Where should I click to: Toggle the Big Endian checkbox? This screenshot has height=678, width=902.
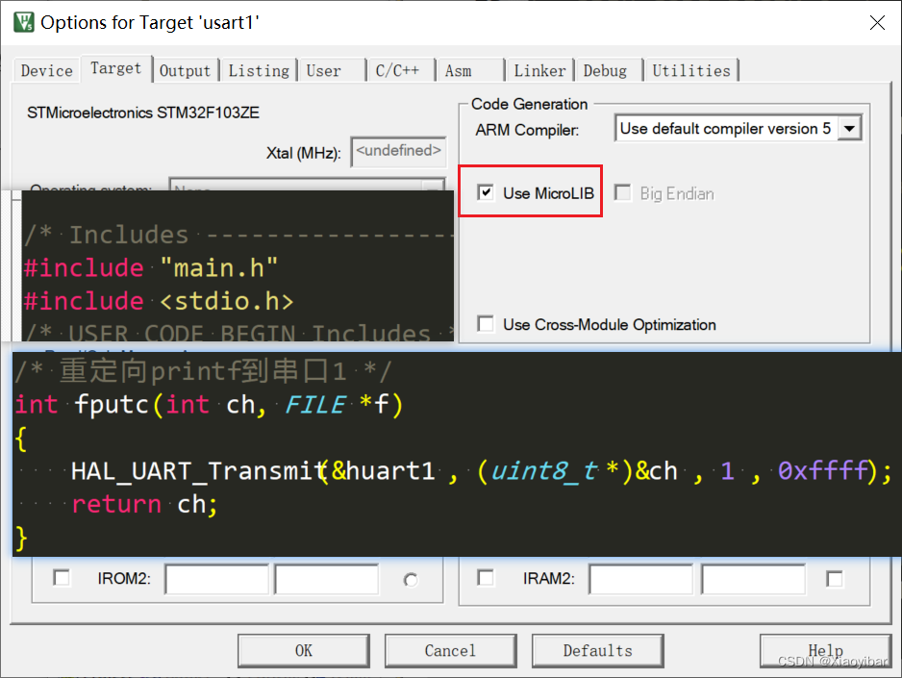(622, 192)
